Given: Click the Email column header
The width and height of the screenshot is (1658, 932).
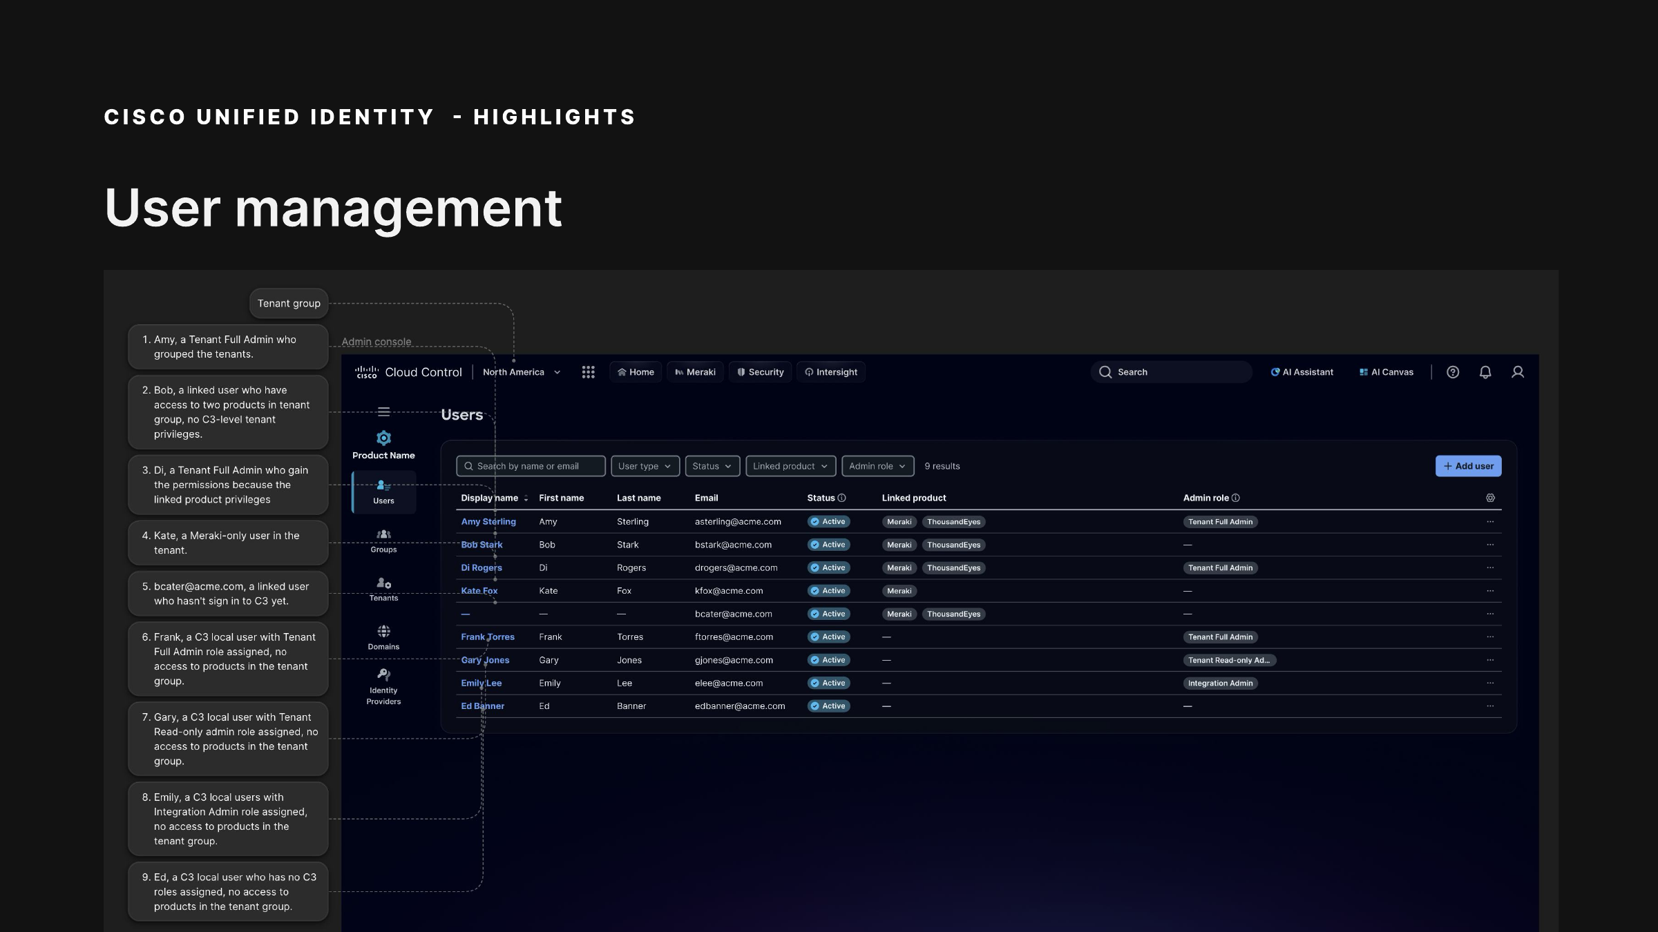Looking at the screenshot, I should coord(706,498).
